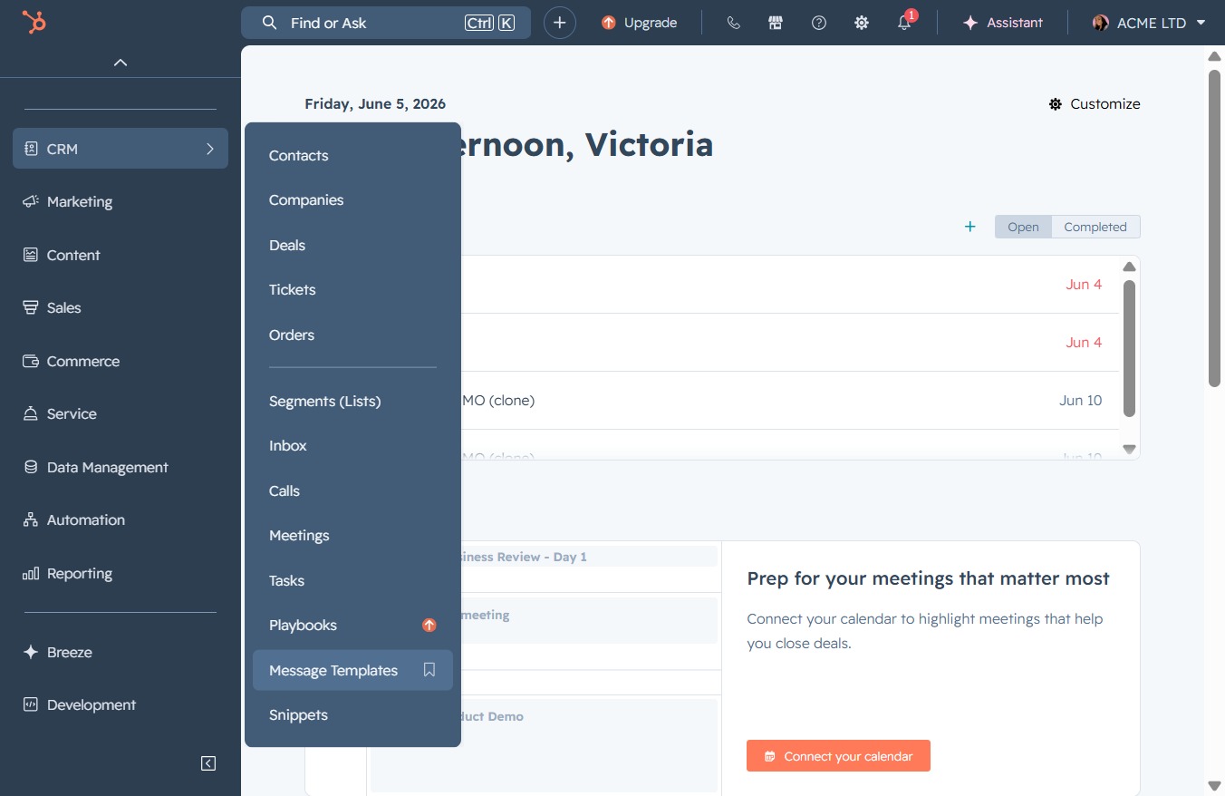The width and height of the screenshot is (1225, 796).
Task: Click the "Friday, June 5, 2026" date text
Action: (x=375, y=103)
